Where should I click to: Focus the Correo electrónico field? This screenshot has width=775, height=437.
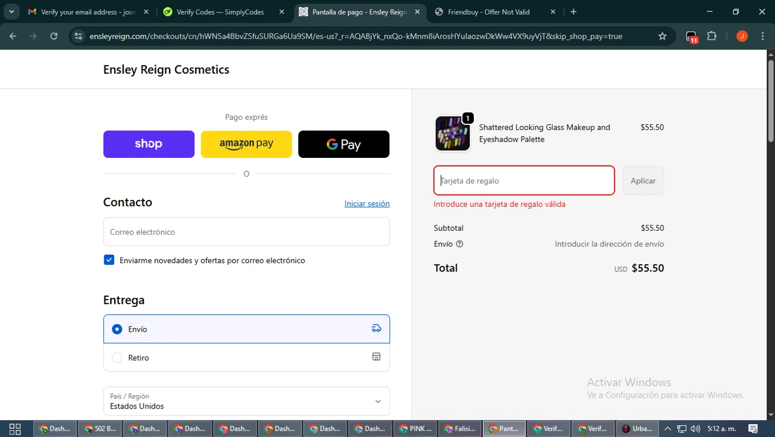246,232
